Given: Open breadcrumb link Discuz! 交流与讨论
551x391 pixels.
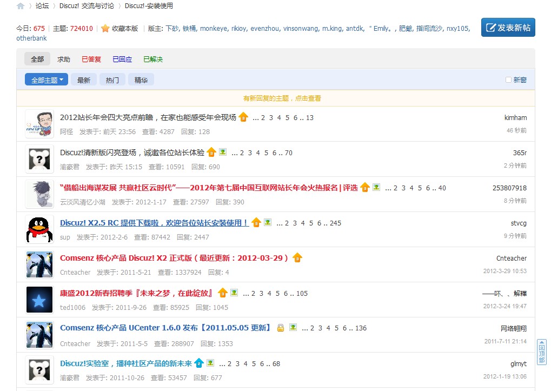Looking at the screenshot, I should [x=87, y=6].
